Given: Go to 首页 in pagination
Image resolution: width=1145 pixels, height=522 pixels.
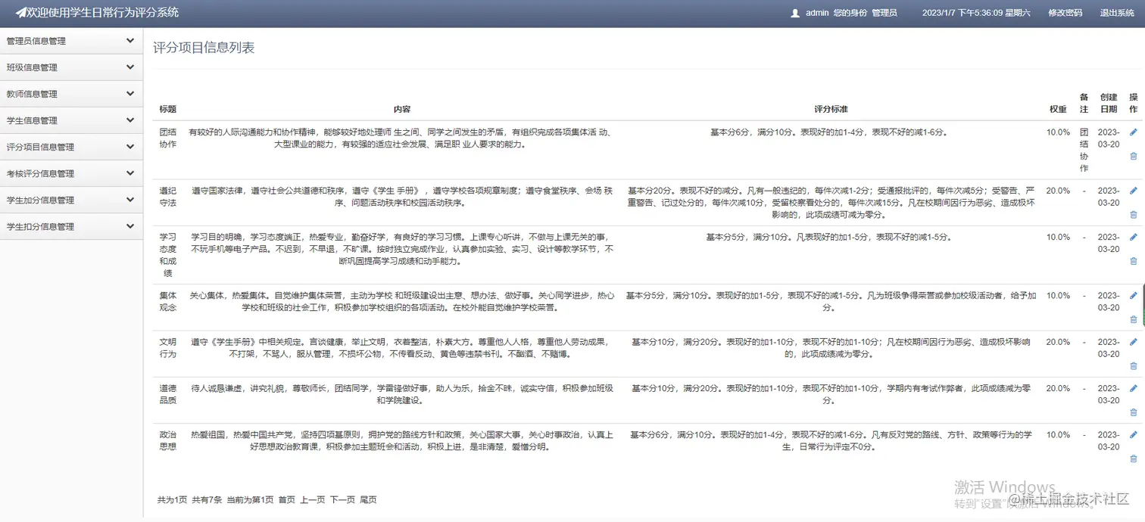Looking at the screenshot, I should (287, 500).
